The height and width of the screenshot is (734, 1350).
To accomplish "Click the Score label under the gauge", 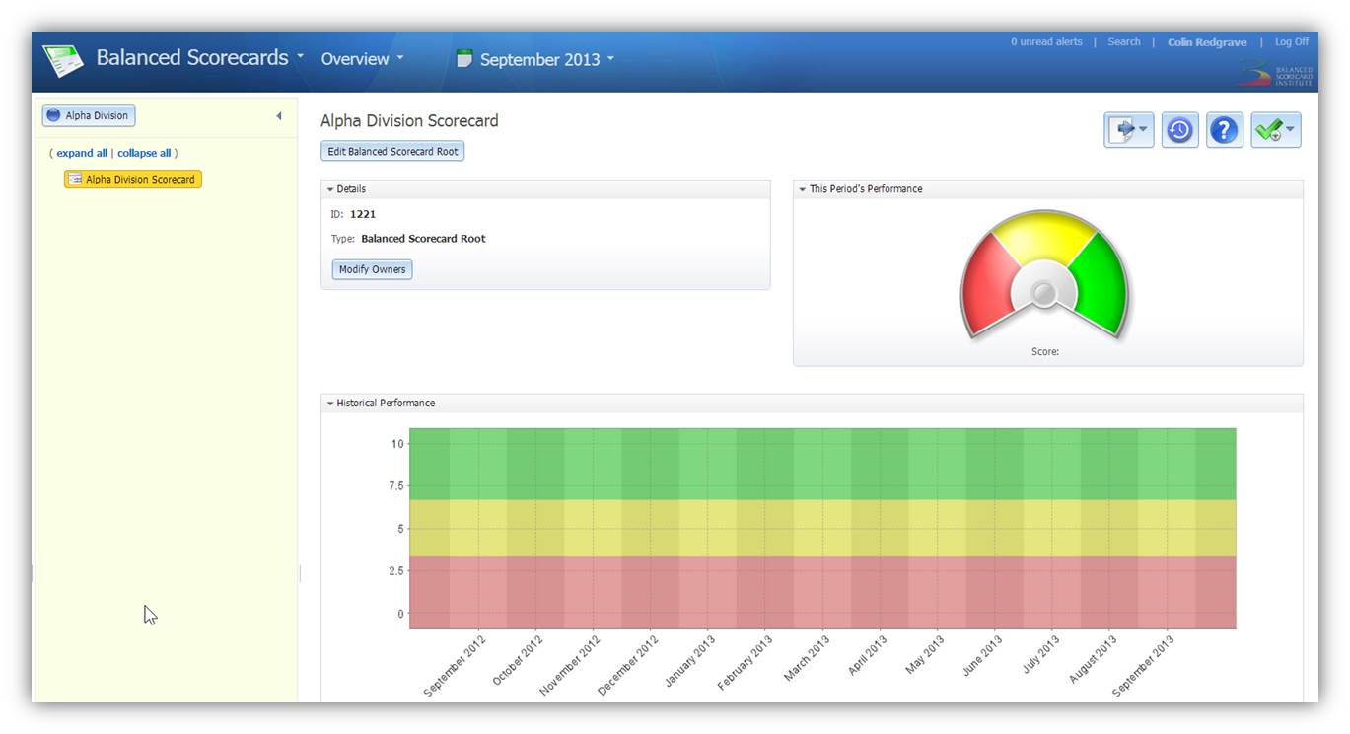I will coord(1045,352).
